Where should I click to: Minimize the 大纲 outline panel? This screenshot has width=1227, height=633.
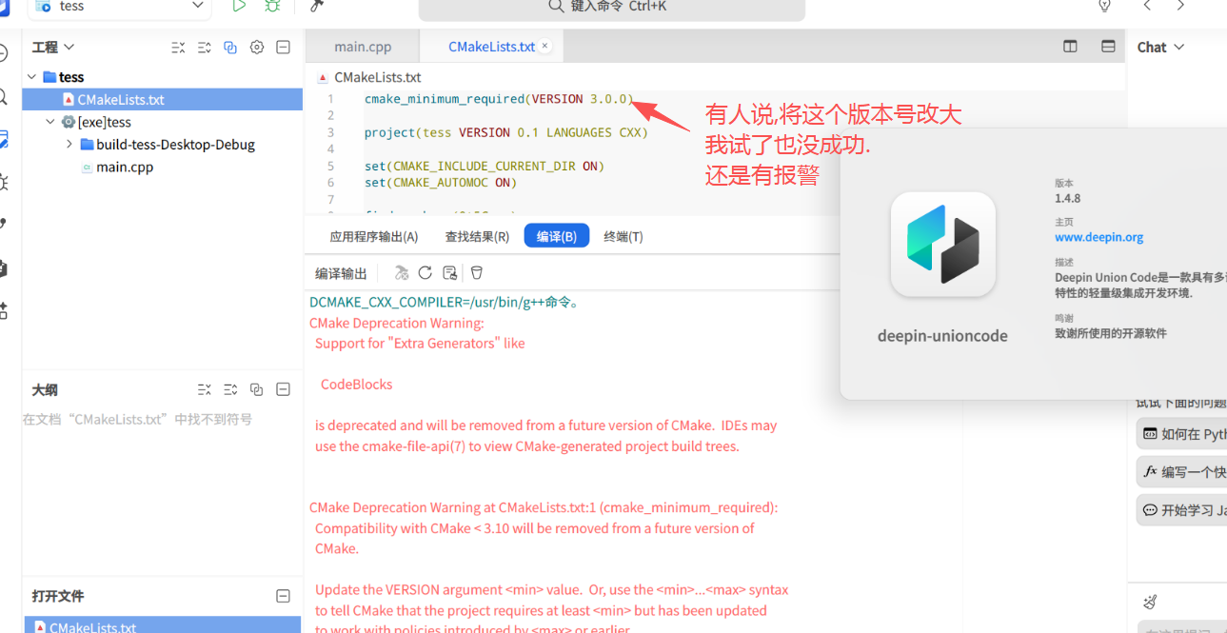(283, 389)
